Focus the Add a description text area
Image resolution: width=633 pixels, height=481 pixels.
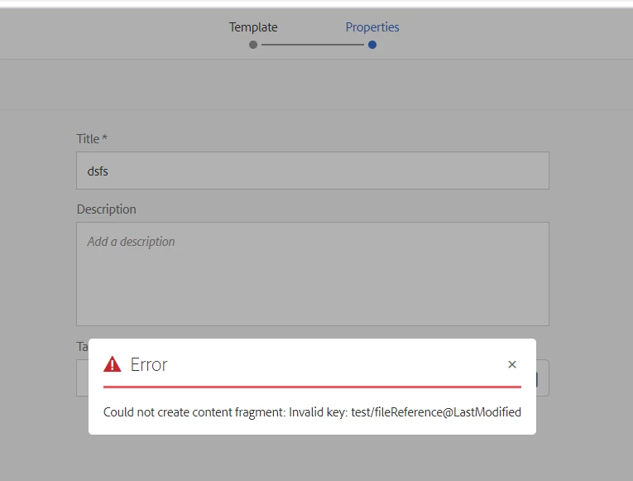tap(313, 274)
